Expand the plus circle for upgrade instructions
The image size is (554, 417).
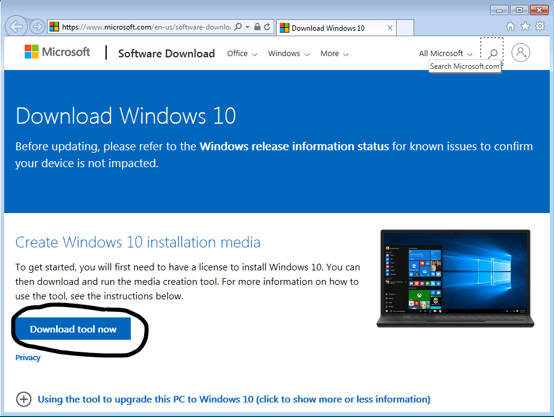(x=24, y=399)
